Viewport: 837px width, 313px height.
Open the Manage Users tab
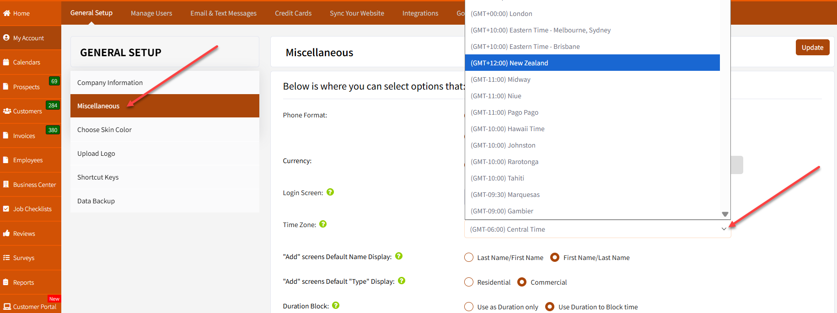151,13
